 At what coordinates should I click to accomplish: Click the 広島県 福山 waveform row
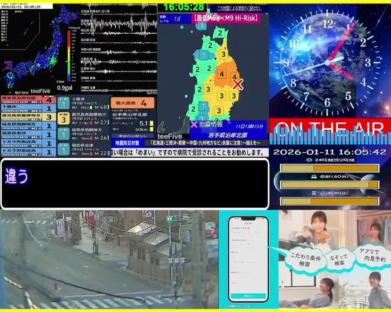(x=119, y=70)
